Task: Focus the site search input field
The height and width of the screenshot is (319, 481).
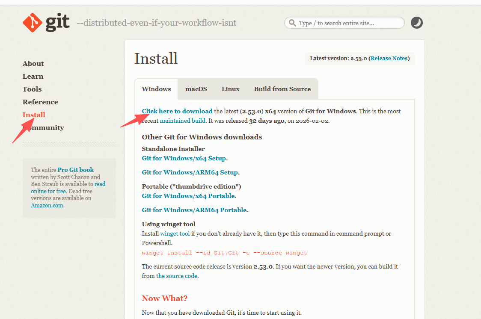Action: click(x=344, y=23)
